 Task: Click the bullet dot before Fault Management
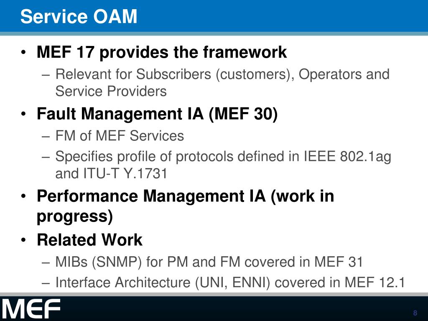(24, 114)
